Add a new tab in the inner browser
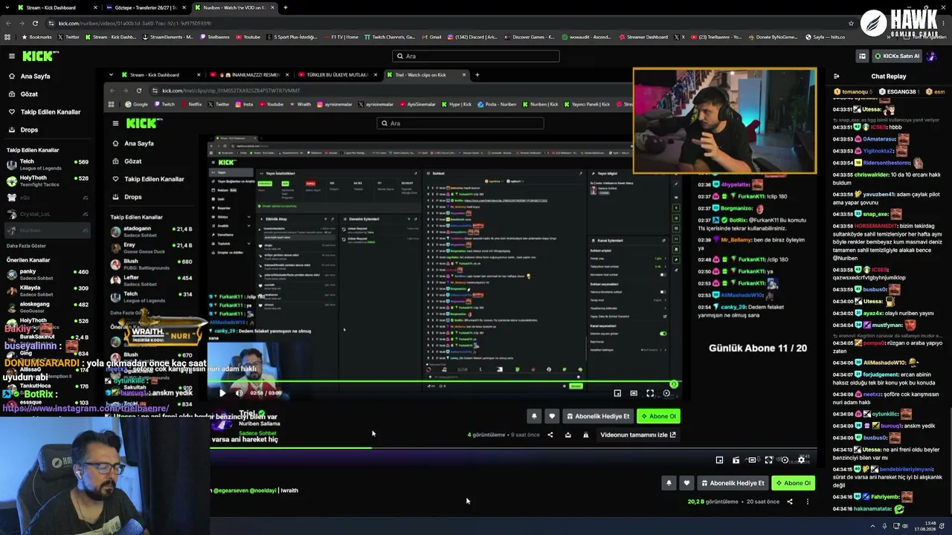 click(x=477, y=74)
